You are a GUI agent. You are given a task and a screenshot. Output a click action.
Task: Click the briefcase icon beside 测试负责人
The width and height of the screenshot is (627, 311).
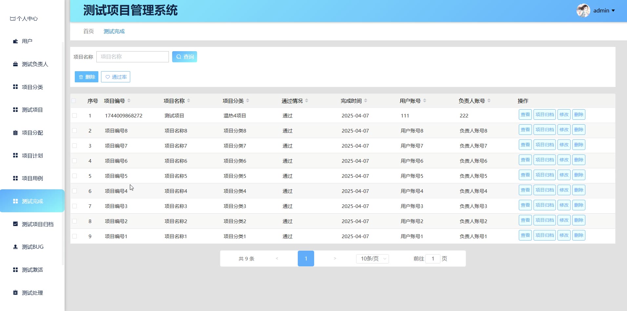click(15, 64)
